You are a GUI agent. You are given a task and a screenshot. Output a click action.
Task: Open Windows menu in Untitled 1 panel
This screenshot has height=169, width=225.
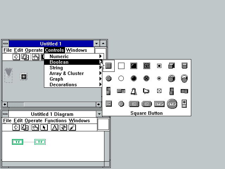coord(76,50)
